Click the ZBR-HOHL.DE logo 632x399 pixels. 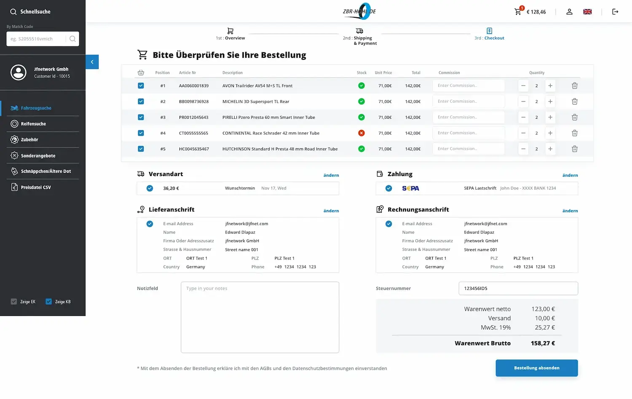click(x=360, y=11)
